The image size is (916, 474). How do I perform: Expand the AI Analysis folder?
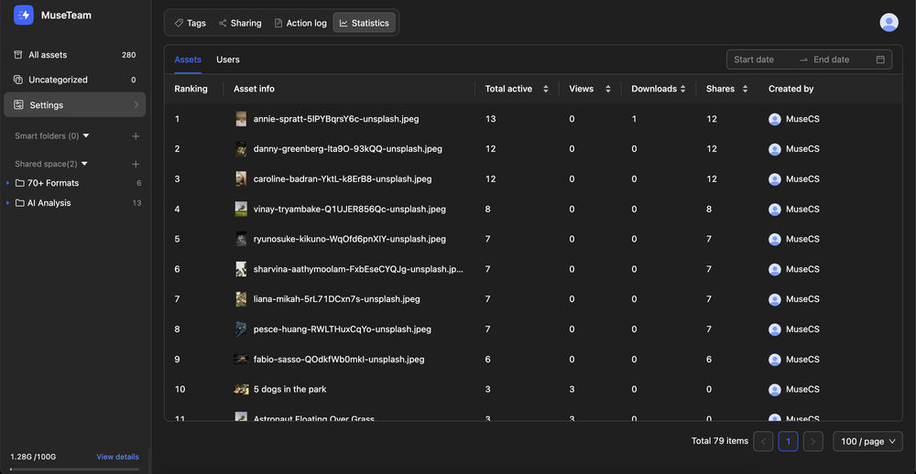point(8,203)
